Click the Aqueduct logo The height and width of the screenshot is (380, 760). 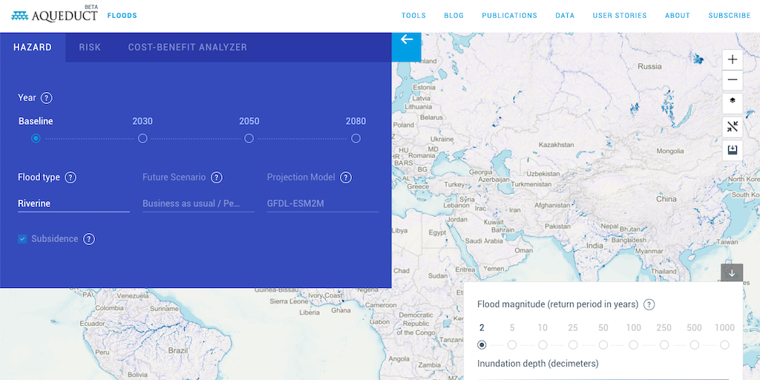[54, 15]
